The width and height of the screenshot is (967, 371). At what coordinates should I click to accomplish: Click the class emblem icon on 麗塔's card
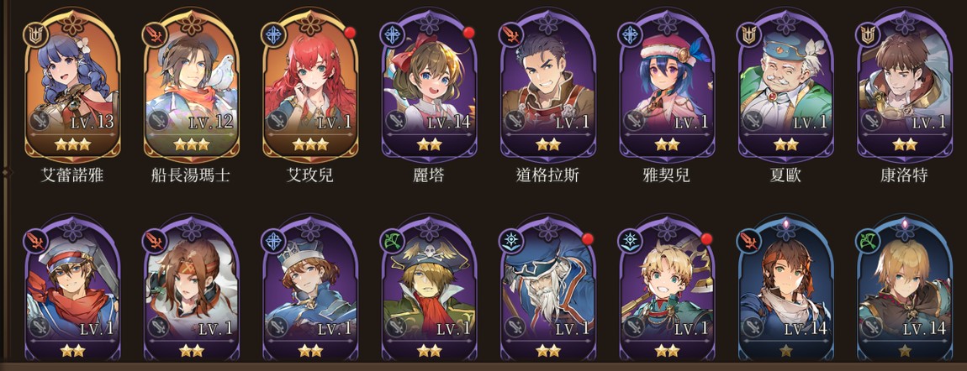coord(392,34)
